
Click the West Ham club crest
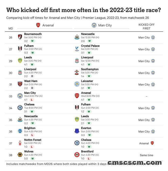[x=20, y=84]
